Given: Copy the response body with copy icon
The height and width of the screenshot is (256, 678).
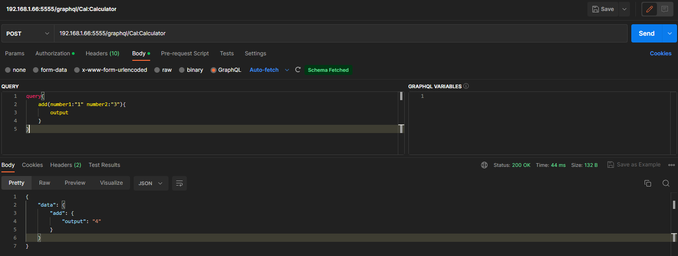Looking at the screenshot, I should (x=647, y=183).
